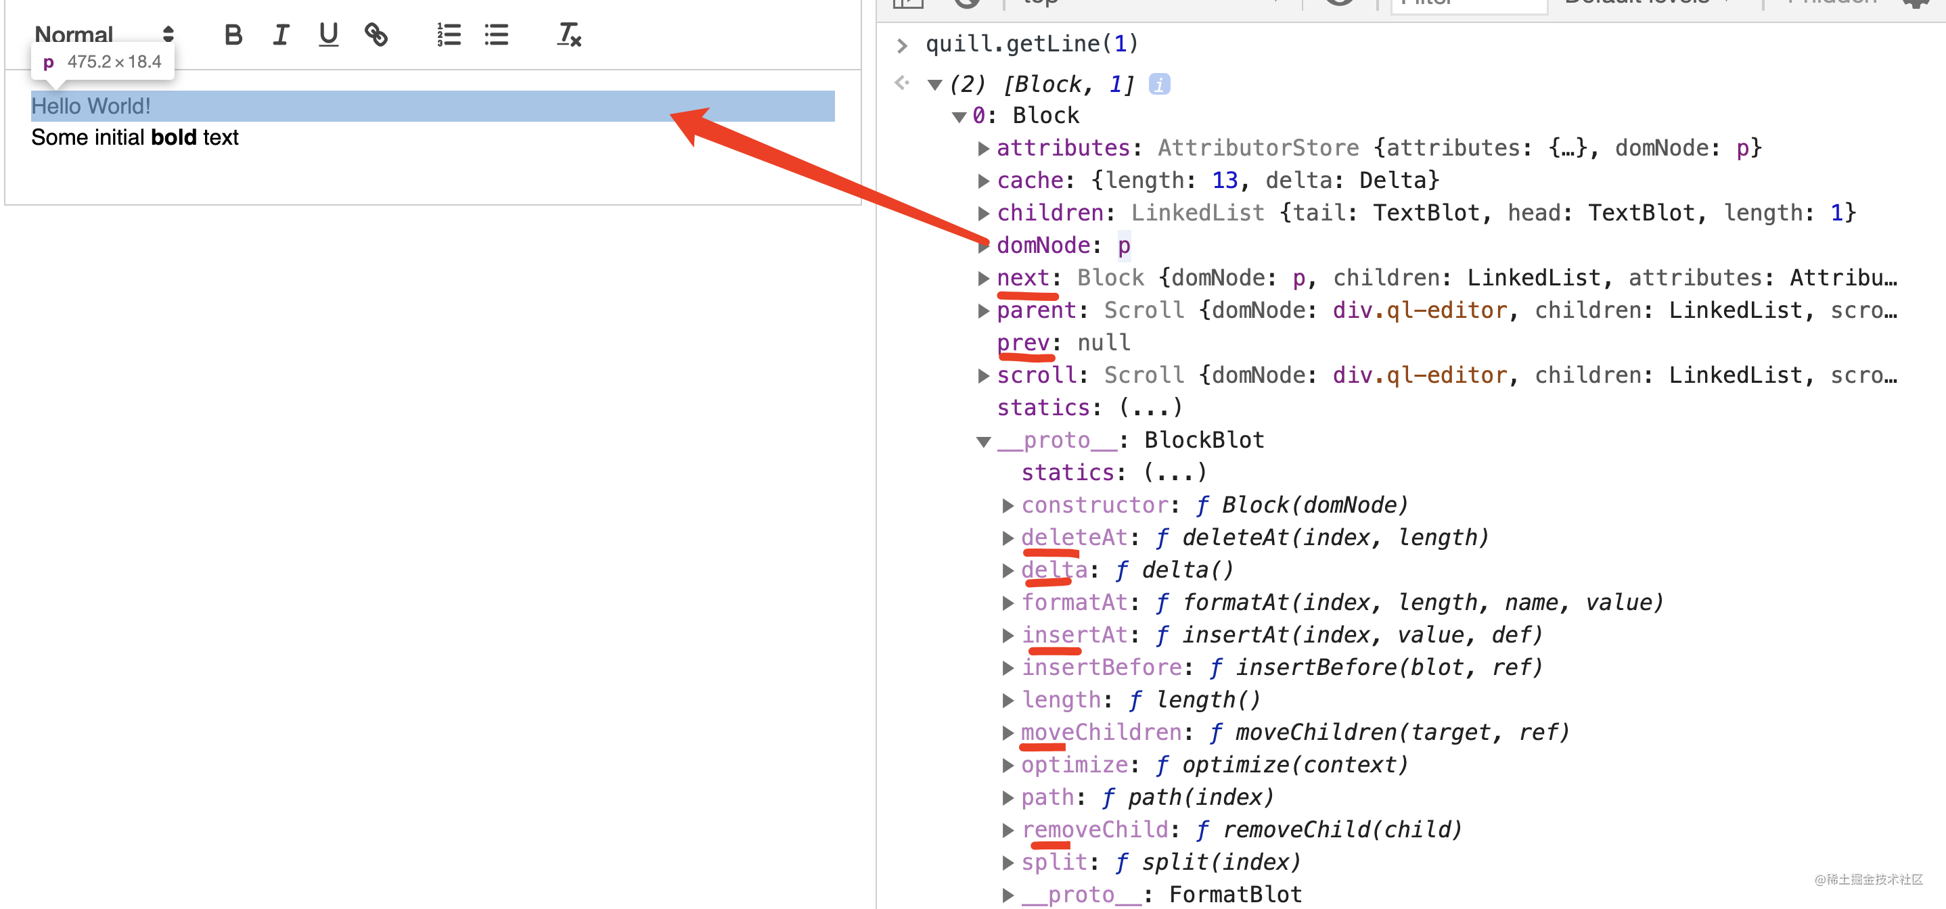Select the ordered list icon
Screen dimensions: 1946x909
coord(447,34)
